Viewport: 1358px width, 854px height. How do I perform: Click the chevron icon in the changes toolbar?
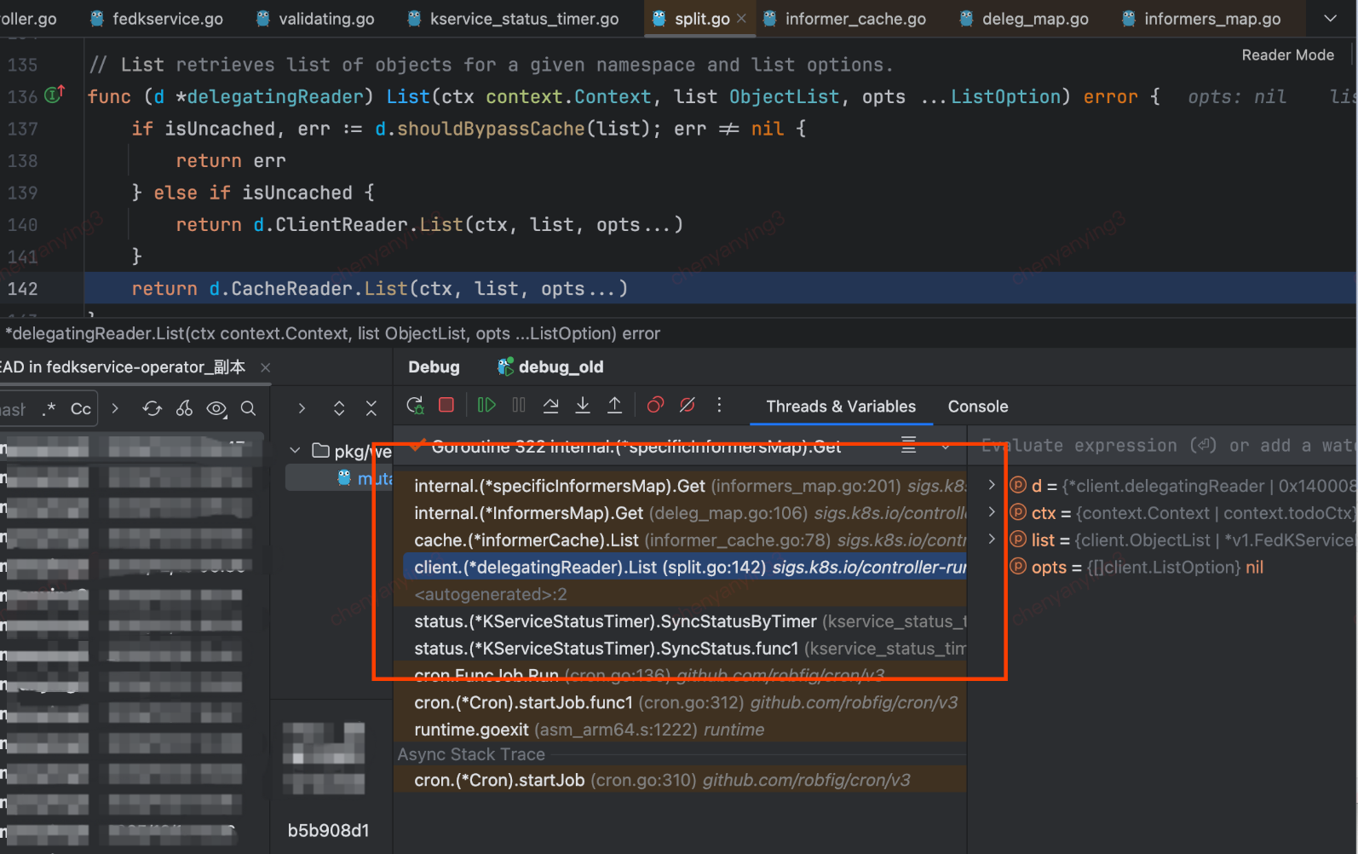302,408
